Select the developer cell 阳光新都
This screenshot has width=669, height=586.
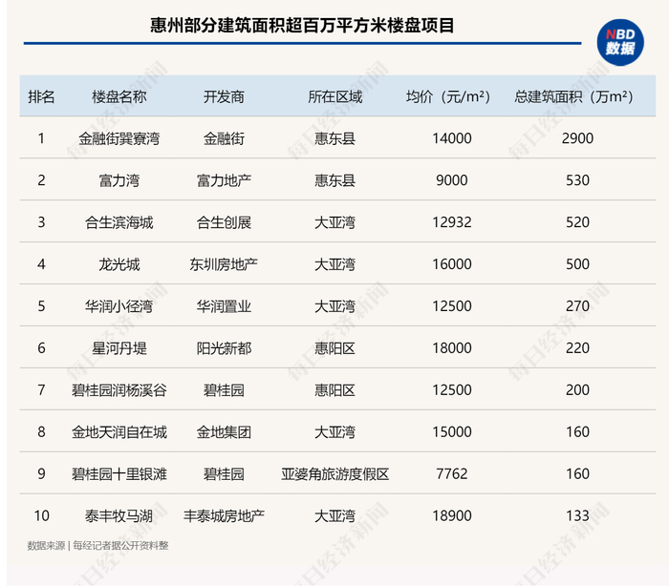tap(224, 348)
